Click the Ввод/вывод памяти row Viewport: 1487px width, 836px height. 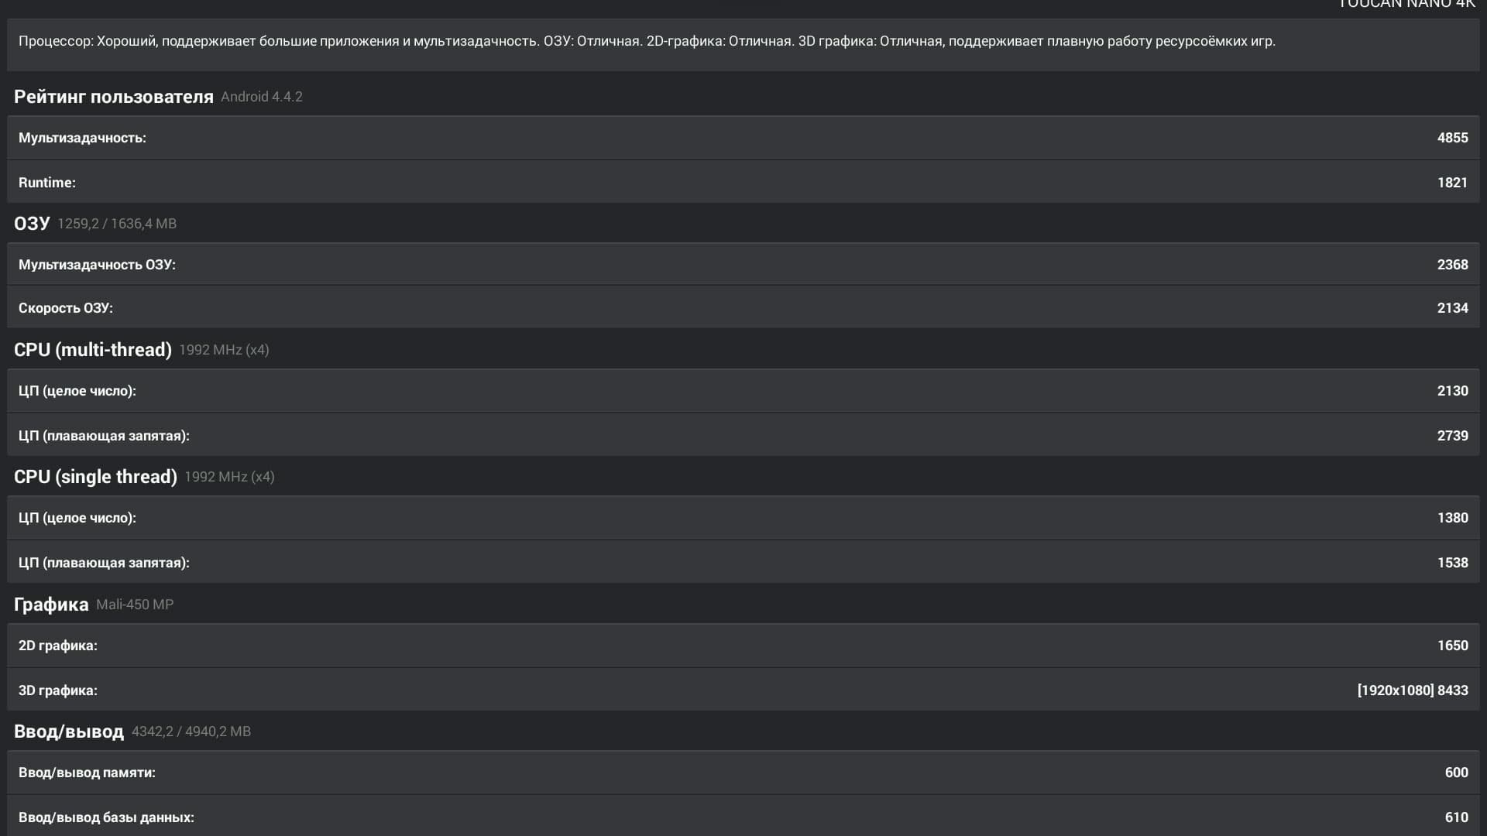(743, 773)
